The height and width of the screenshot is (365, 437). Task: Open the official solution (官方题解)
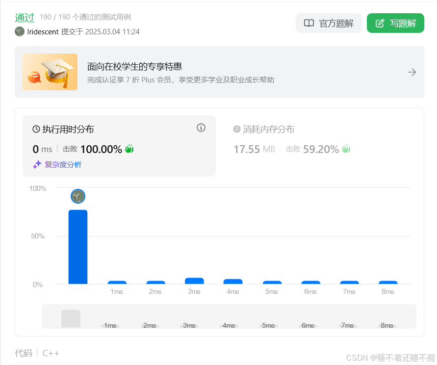pos(329,23)
